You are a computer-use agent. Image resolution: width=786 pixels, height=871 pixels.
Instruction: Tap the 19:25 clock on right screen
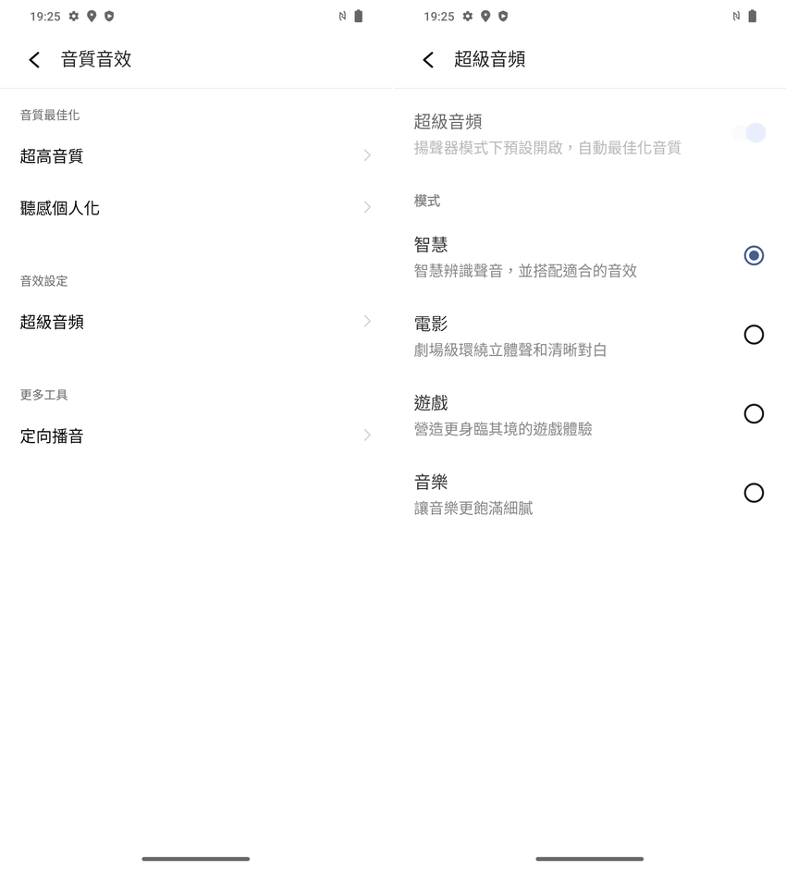(x=439, y=17)
